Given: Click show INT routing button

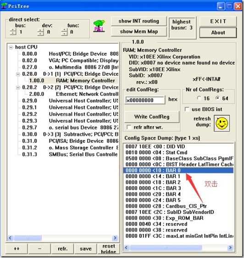Looking at the screenshot, I should pyautogui.click(x=139, y=21).
